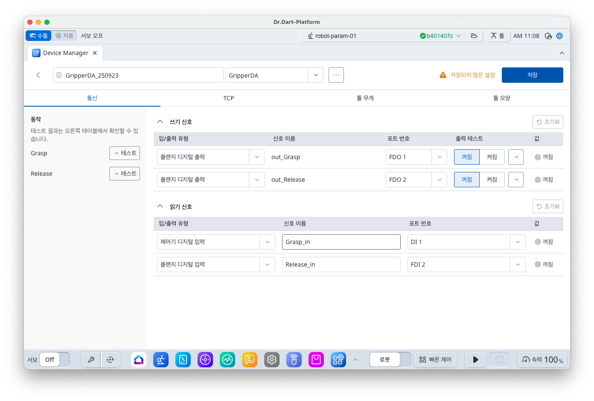Click the Release_in signal name field

[x=341, y=264]
